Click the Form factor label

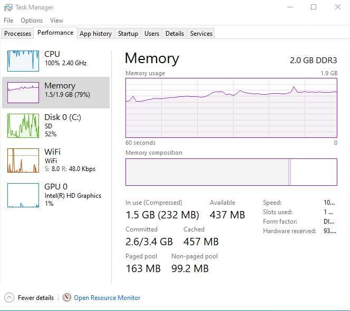(x=280, y=222)
